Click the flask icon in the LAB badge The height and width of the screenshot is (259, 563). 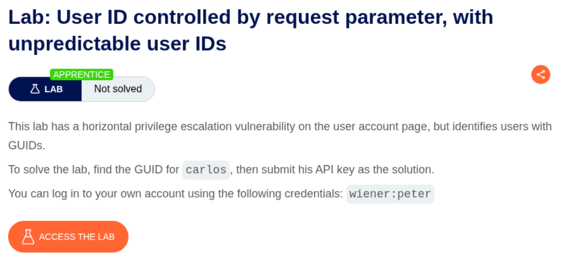(x=34, y=89)
